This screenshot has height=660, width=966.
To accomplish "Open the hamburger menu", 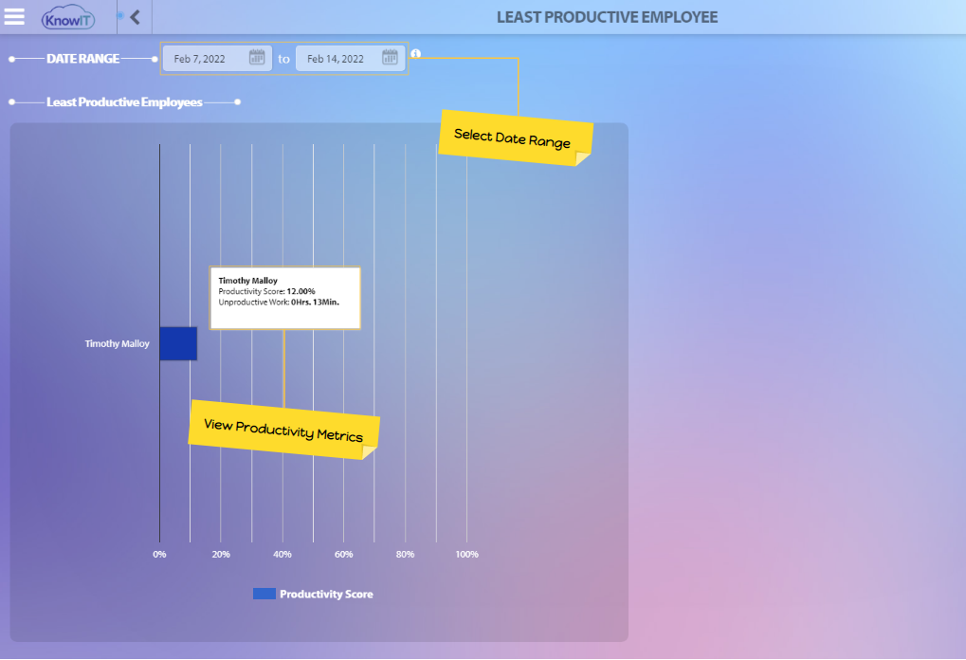I will (14, 17).
